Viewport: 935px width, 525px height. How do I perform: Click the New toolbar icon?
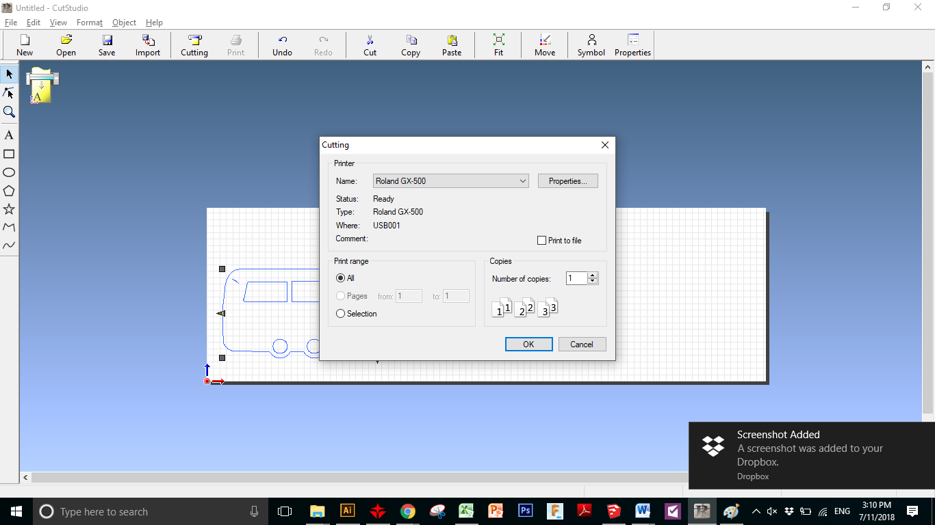[25, 45]
